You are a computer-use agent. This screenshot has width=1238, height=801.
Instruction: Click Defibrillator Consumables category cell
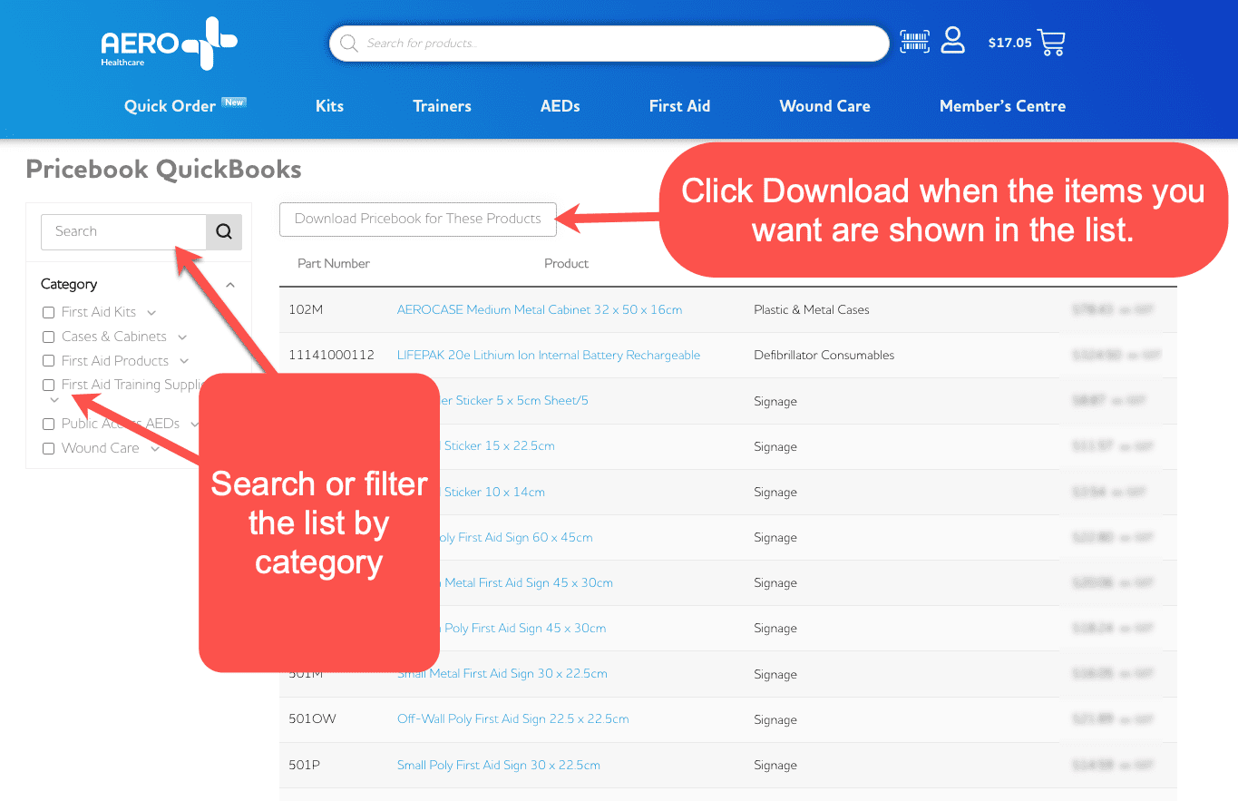pos(824,355)
